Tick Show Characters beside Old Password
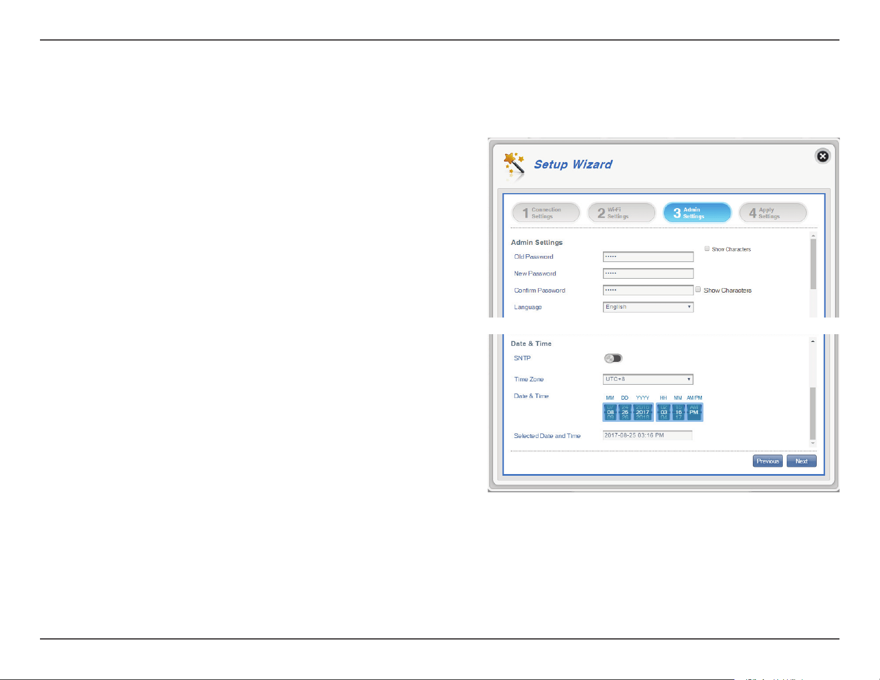This screenshot has height=680, width=880. click(707, 249)
